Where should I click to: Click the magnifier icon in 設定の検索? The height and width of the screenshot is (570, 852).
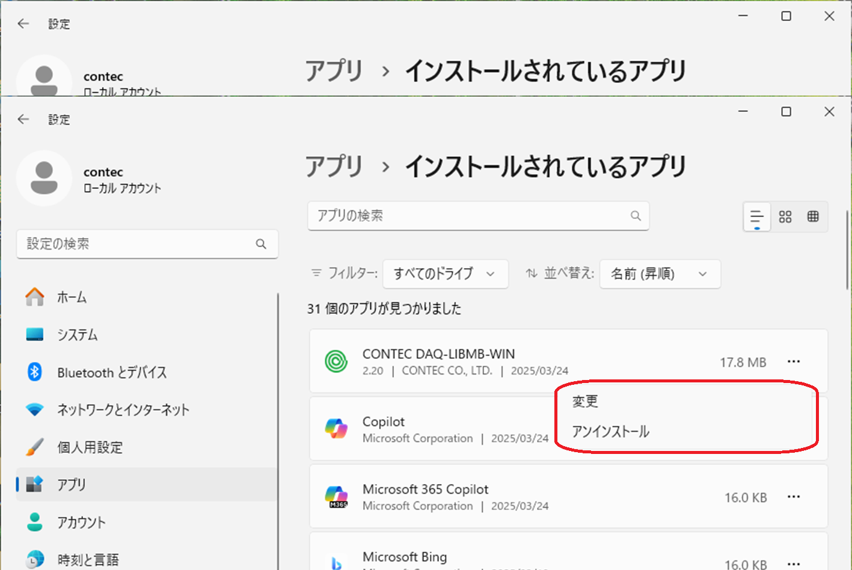point(261,244)
